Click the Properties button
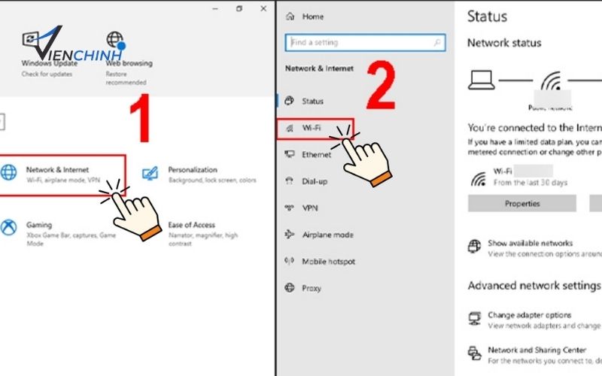Screen dimensions: 602x376 point(522,204)
